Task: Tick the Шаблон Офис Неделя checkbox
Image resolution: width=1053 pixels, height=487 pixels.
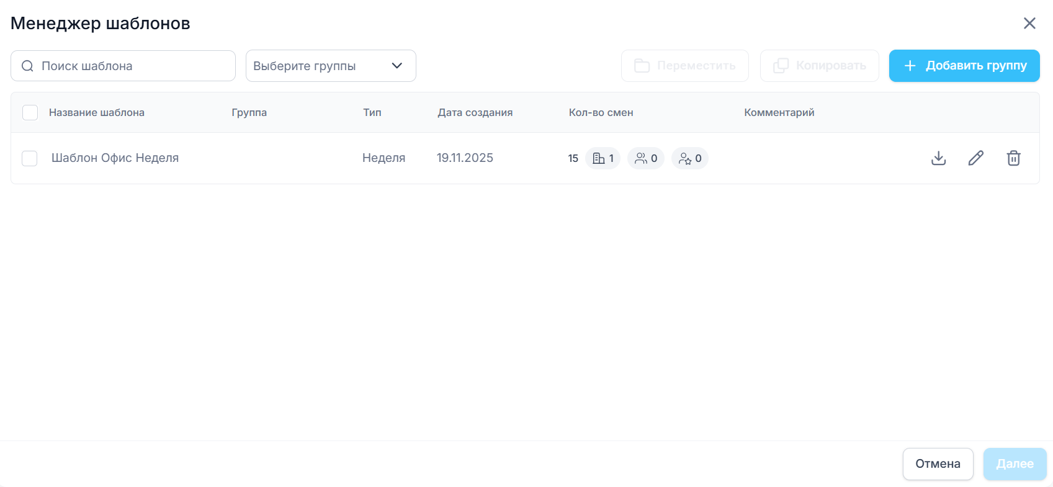Action: 30,158
